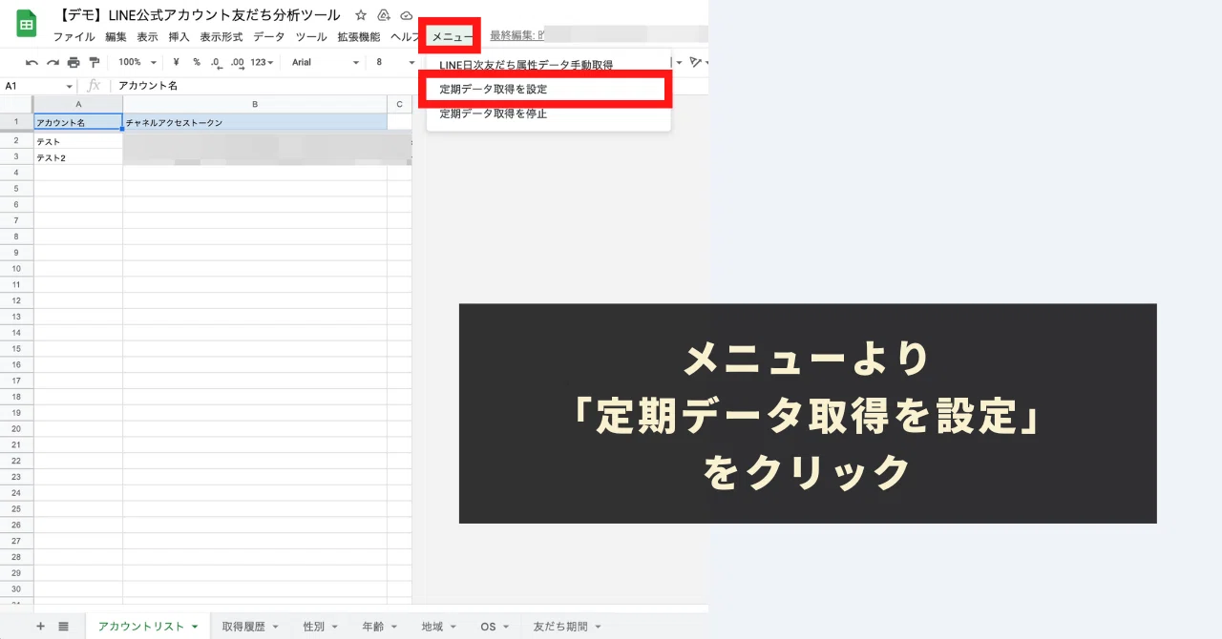Open the データ menu
This screenshot has width=1222, height=639.
[268, 37]
